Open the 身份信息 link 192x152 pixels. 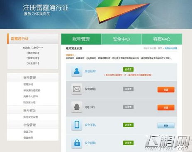(90, 71)
